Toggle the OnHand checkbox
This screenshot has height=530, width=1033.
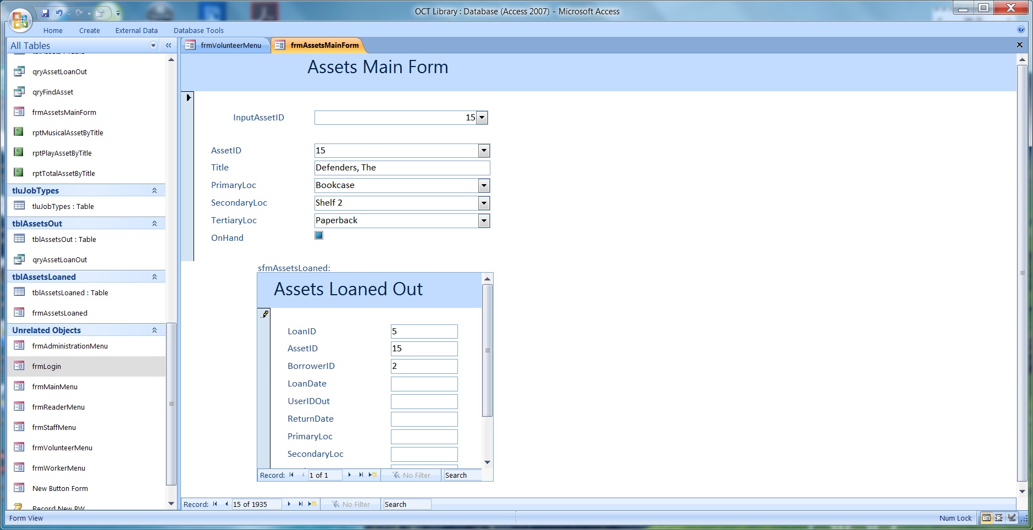click(x=319, y=235)
